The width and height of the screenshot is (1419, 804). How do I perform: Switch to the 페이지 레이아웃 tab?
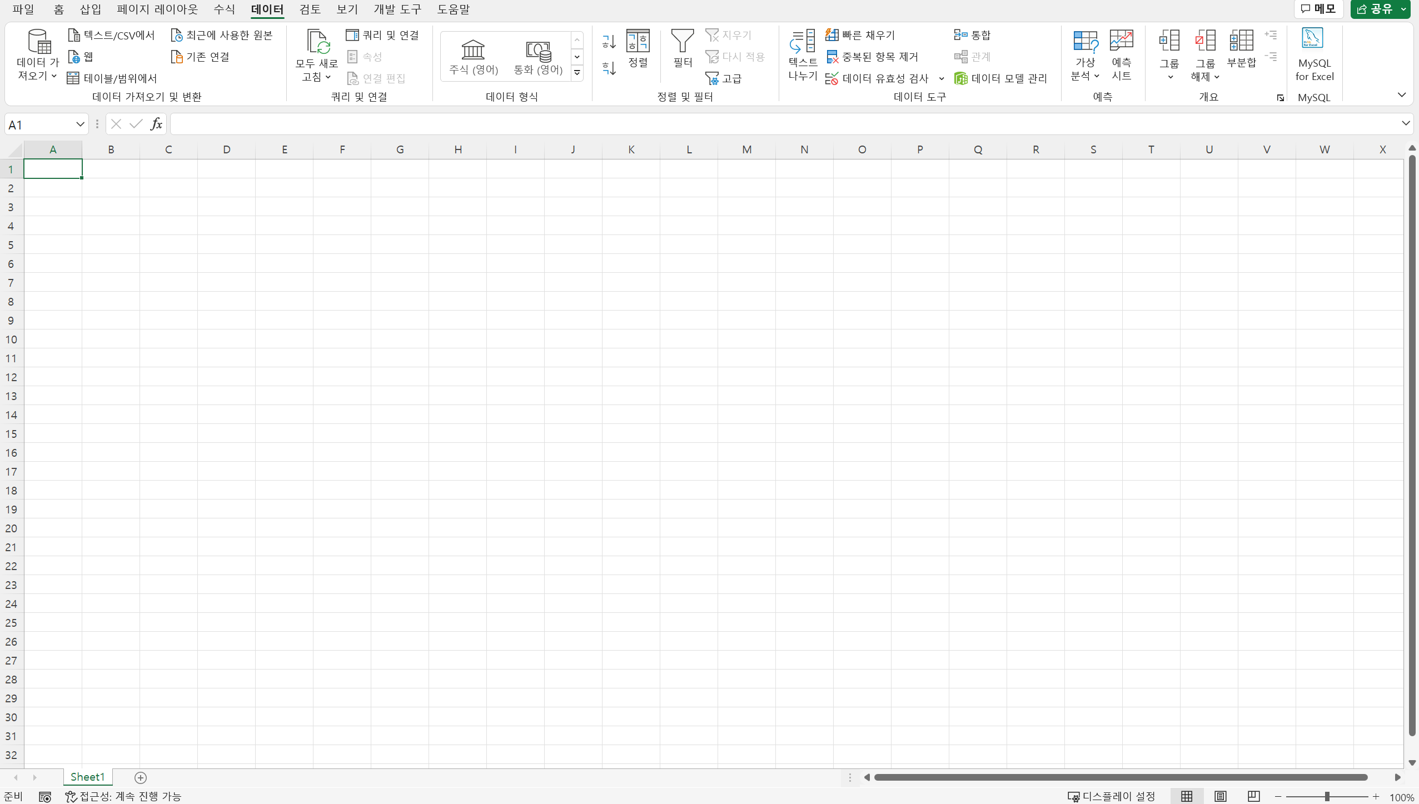pos(157,9)
